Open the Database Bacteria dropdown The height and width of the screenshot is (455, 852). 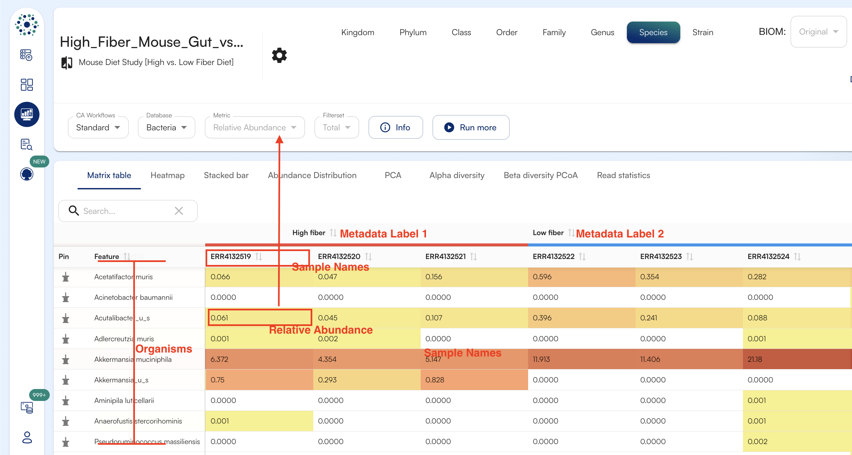(166, 127)
